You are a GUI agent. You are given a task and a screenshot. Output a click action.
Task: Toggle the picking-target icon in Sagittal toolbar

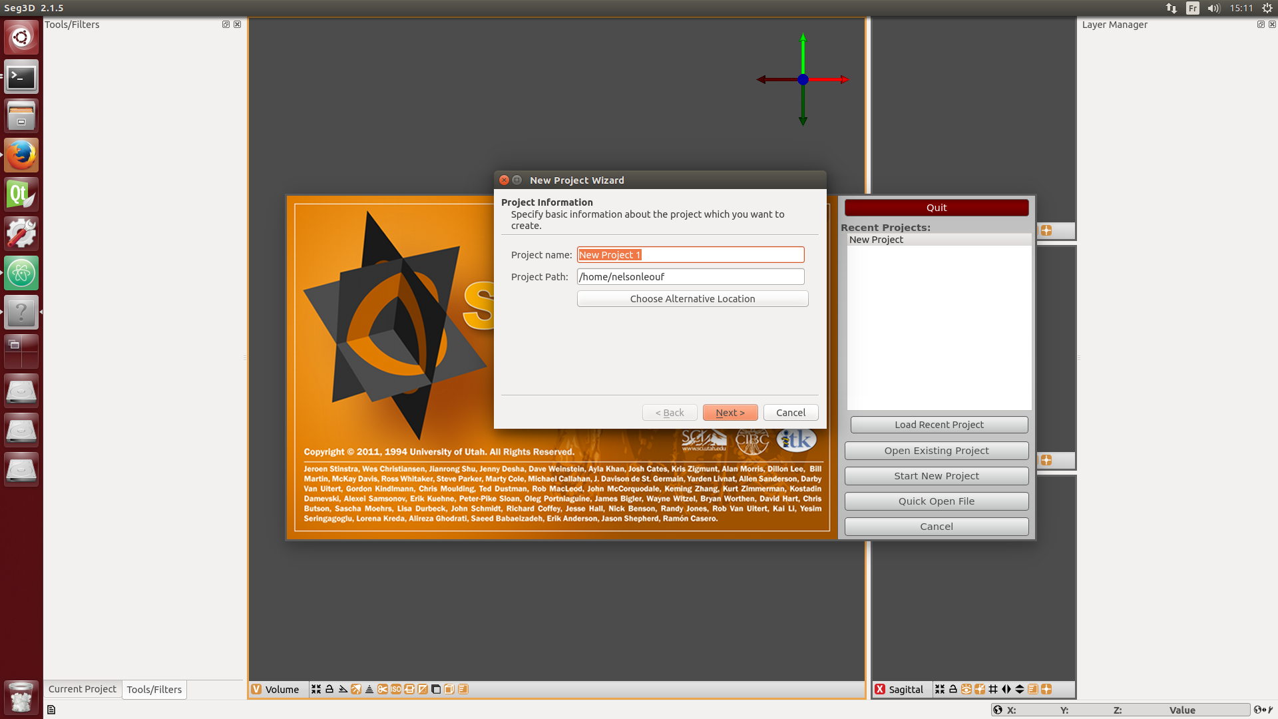point(980,689)
